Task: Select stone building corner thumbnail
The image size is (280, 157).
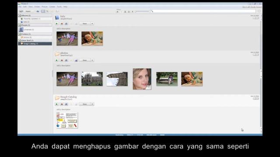Action: [117, 79]
